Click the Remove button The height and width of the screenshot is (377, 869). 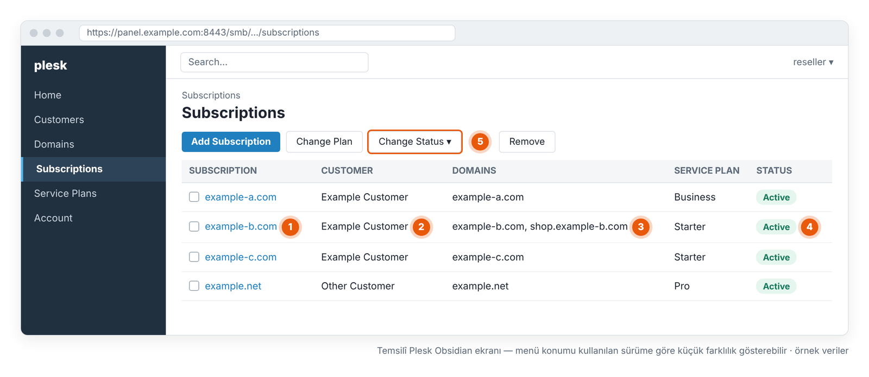527,142
